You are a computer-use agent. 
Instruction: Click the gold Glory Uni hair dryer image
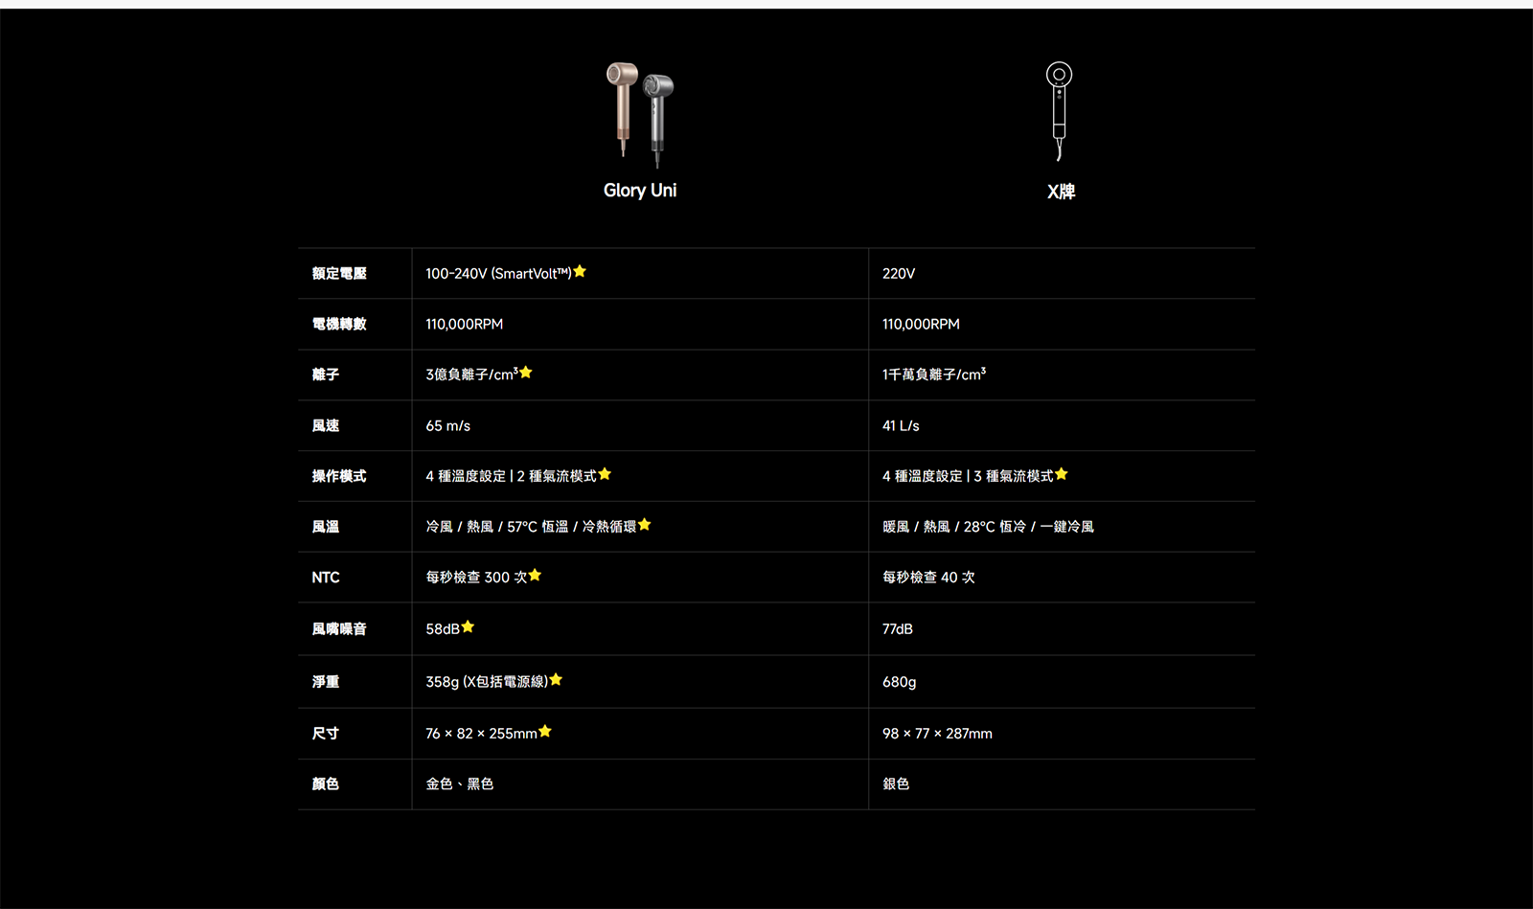(x=622, y=108)
